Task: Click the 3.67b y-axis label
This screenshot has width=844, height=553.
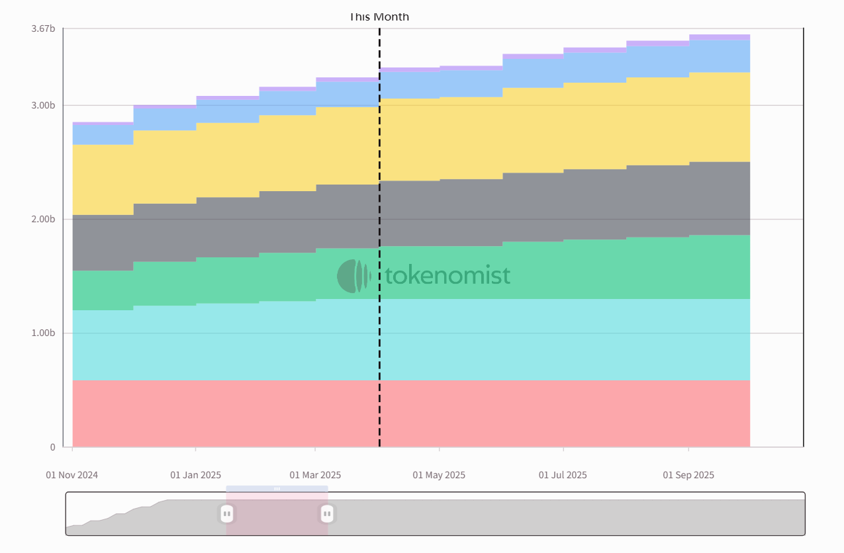Action: tap(43, 28)
